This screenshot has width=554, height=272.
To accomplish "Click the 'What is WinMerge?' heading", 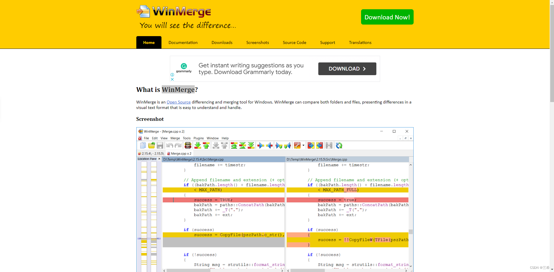I will [x=167, y=90].
